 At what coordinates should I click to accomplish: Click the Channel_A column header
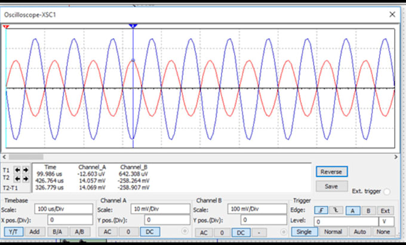pyautogui.click(x=92, y=168)
